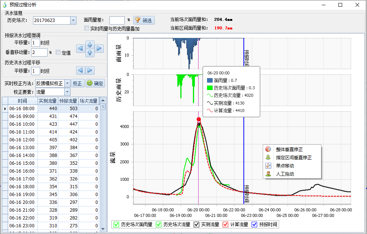Move forecast flood process down

(90, 53)
